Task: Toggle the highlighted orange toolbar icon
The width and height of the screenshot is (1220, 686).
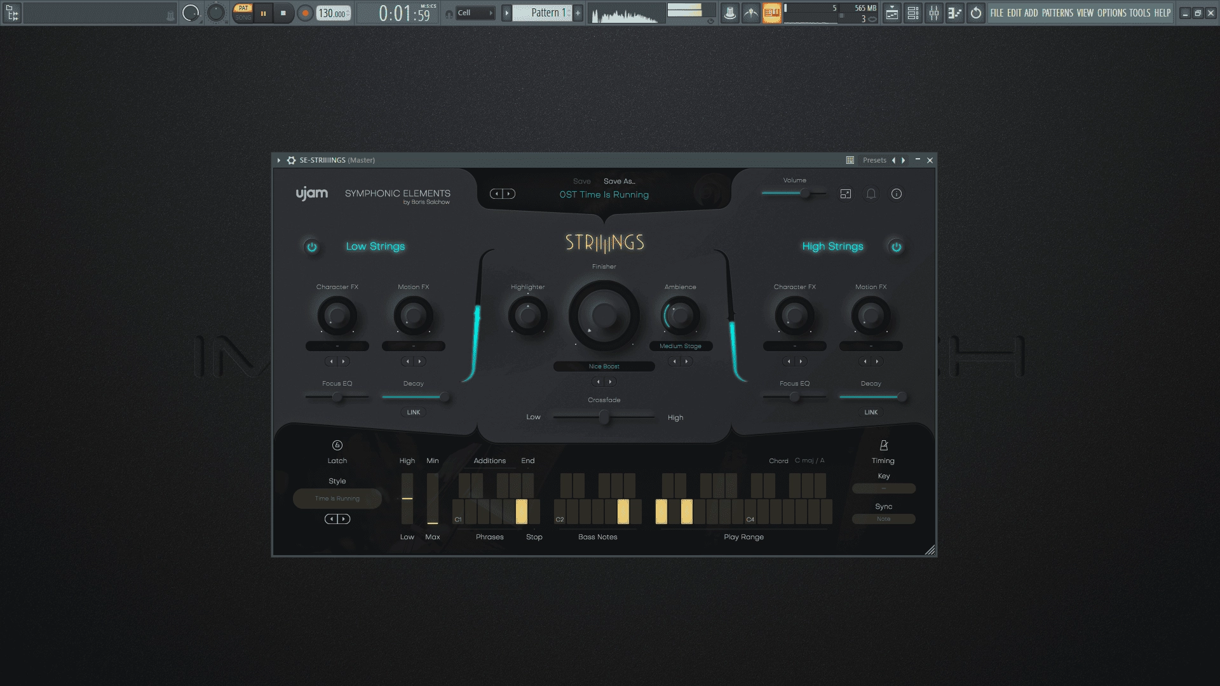Action: click(772, 13)
